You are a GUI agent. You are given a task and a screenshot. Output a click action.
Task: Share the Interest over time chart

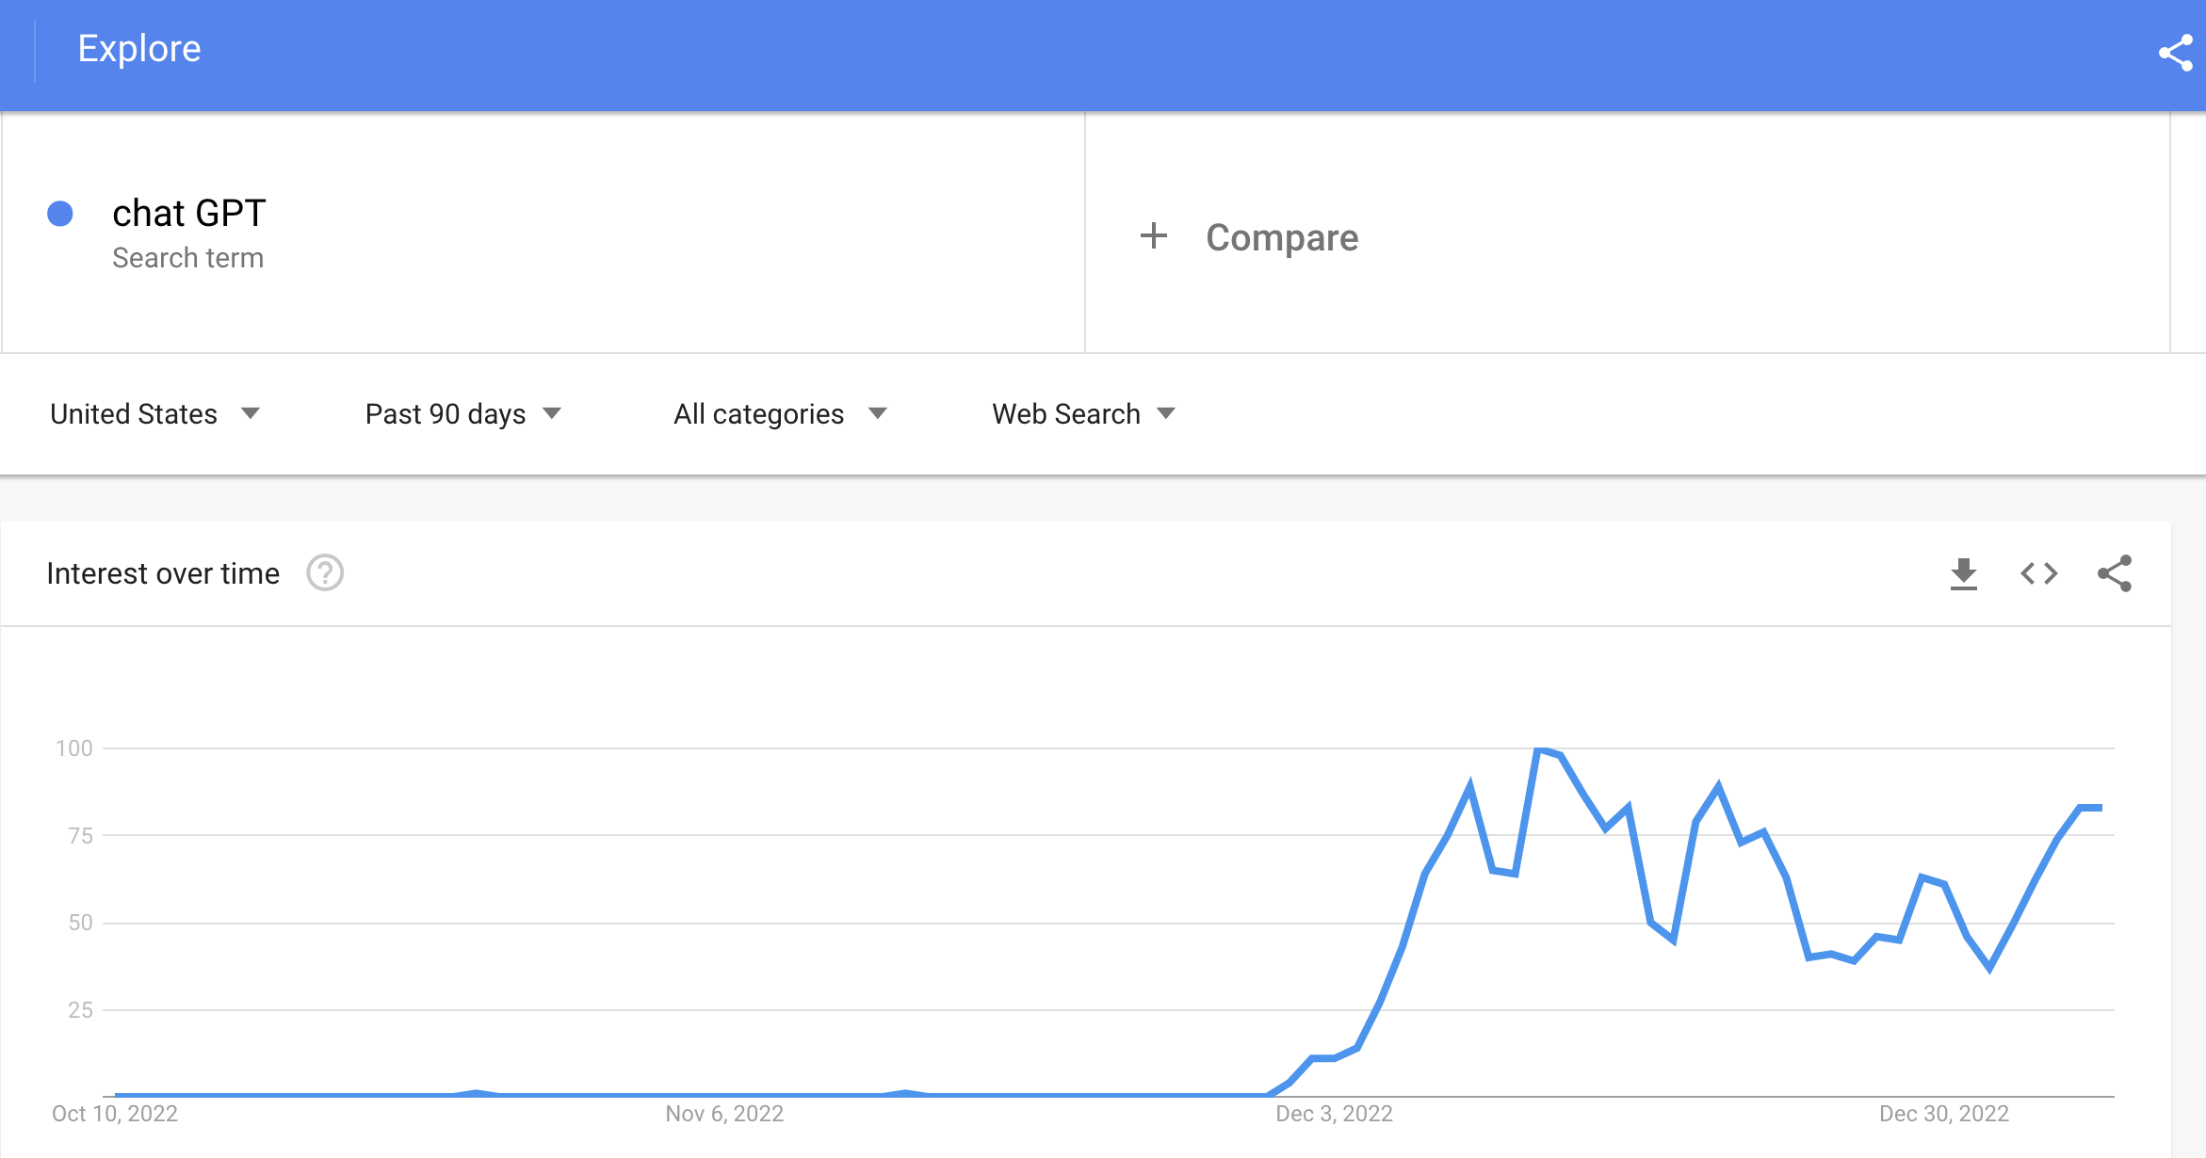coord(2115,573)
